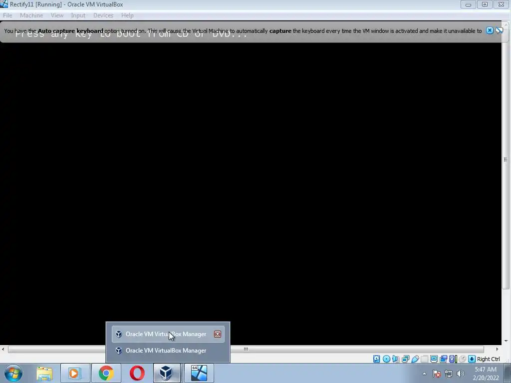Click the vertical scrollbar thumb
This screenshot has height=383, width=511.
pos(506,159)
